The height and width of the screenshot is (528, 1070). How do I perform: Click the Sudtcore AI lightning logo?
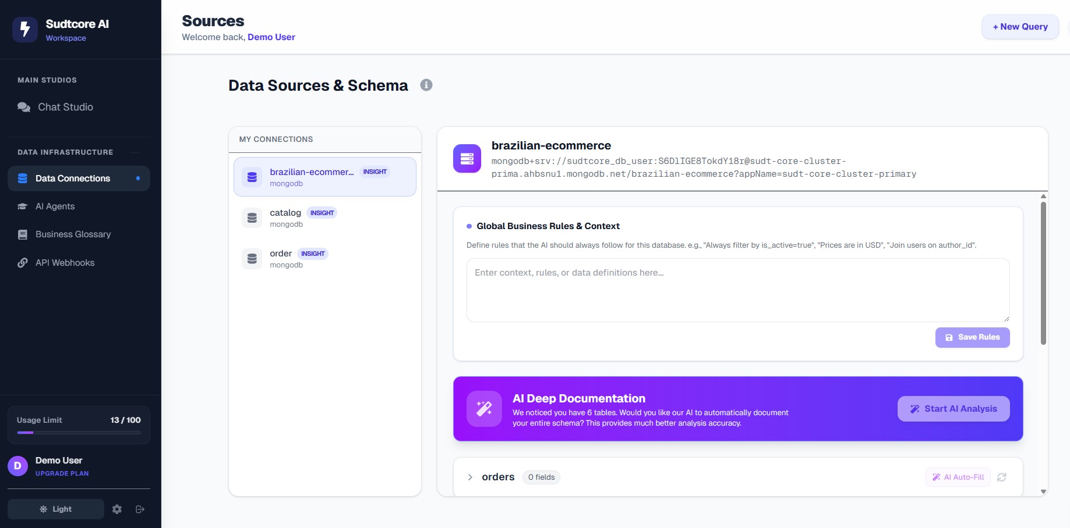pos(25,29)
